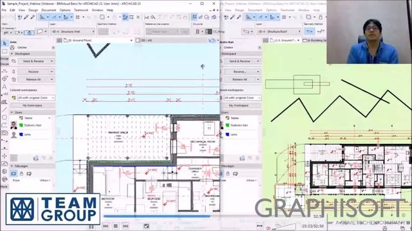This screenshot has height=231, width=412.
Task: Open the Design menu in left window
Action: click(33, 10)
